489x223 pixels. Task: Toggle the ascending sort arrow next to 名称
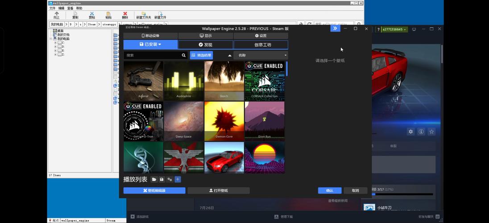(x=230, y=55)
